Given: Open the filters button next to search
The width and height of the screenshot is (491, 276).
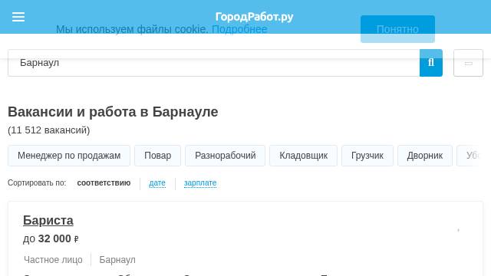Looking at the screenshot, I should [x=468, y=63].
